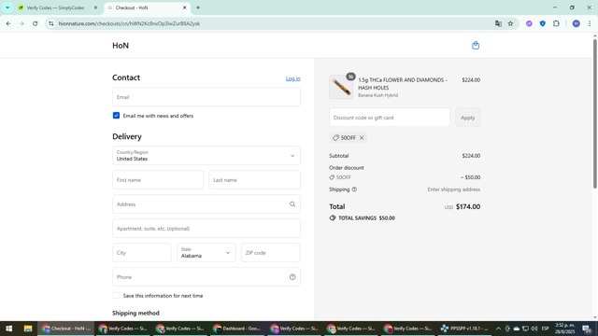Click the browser forward arrow
The height and width of the screenshot is (336, 598).
point(21,23)
